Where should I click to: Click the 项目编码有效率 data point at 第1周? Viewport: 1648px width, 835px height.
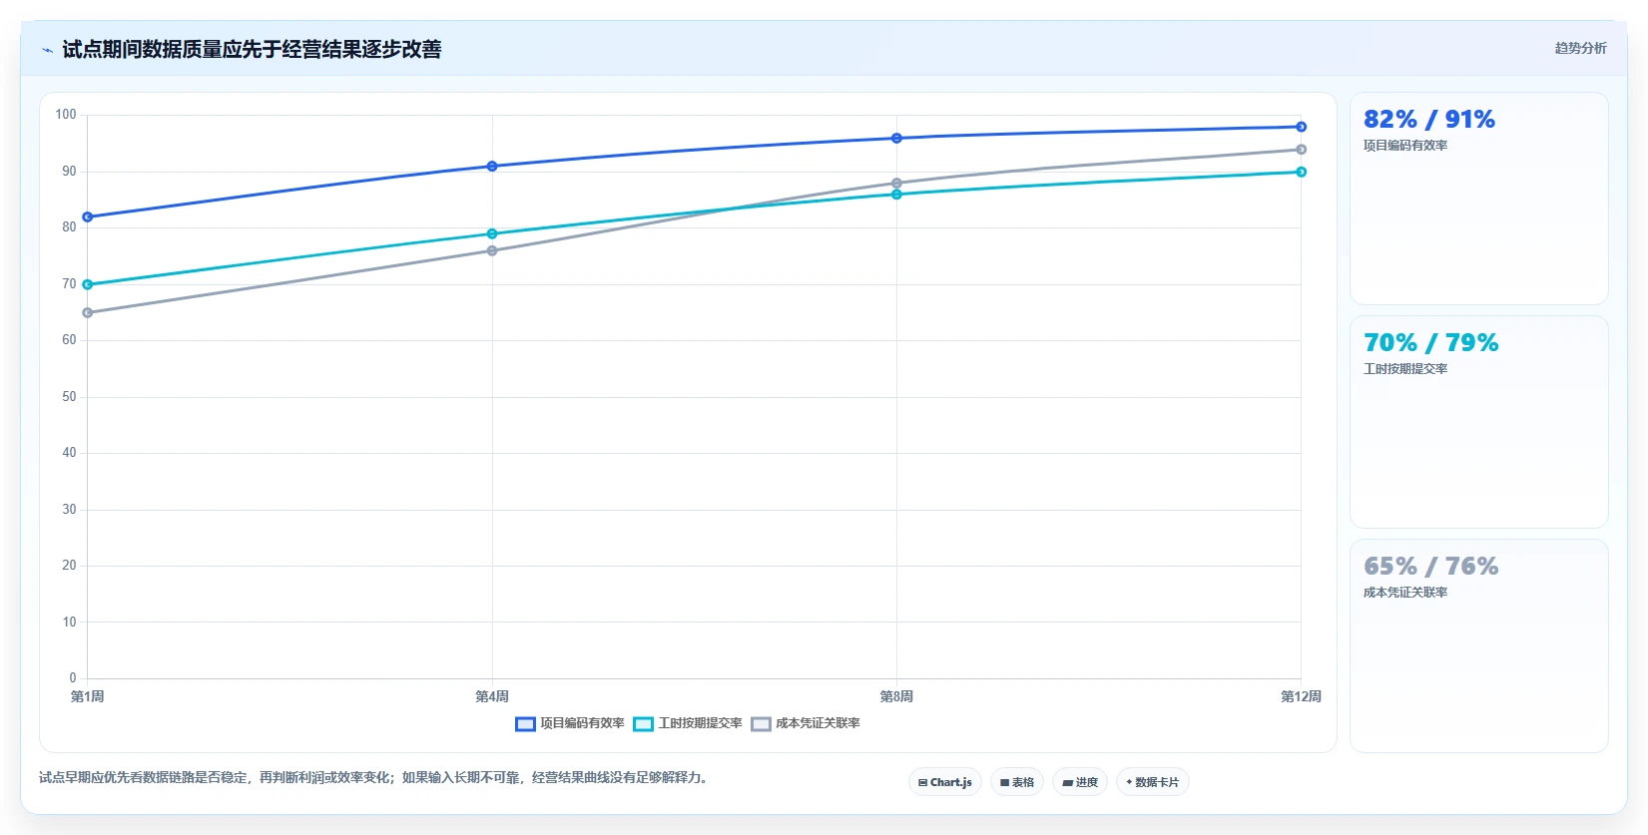click(88, 216)
